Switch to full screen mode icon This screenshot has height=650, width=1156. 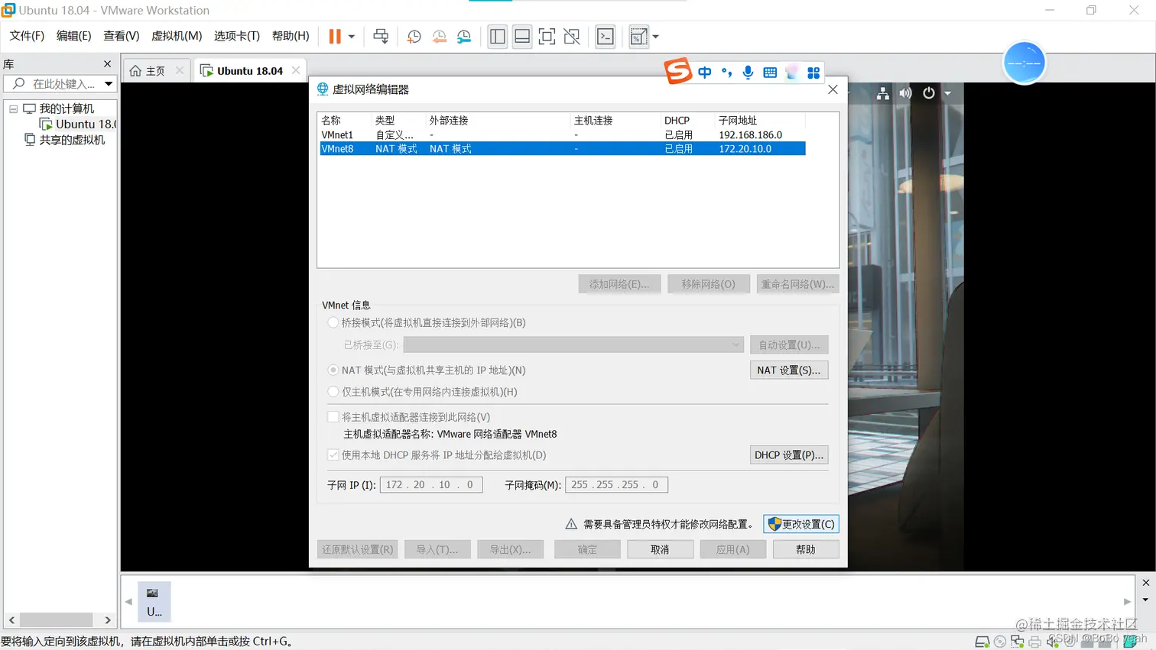(x=547, y=37)
